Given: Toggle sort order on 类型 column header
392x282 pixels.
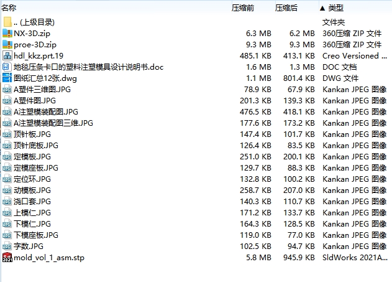Looking at the screenshot, I should point(335,8).
